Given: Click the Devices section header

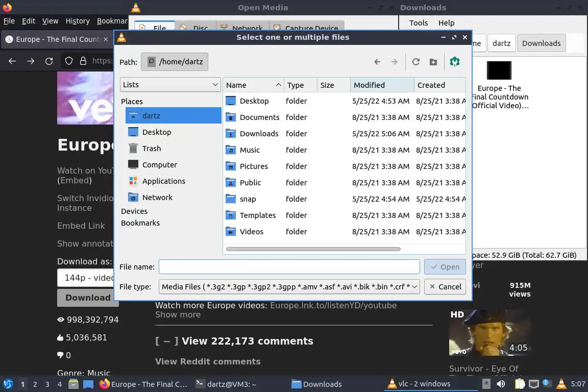Looking at the screenshot, I should (x=134, y=211).
